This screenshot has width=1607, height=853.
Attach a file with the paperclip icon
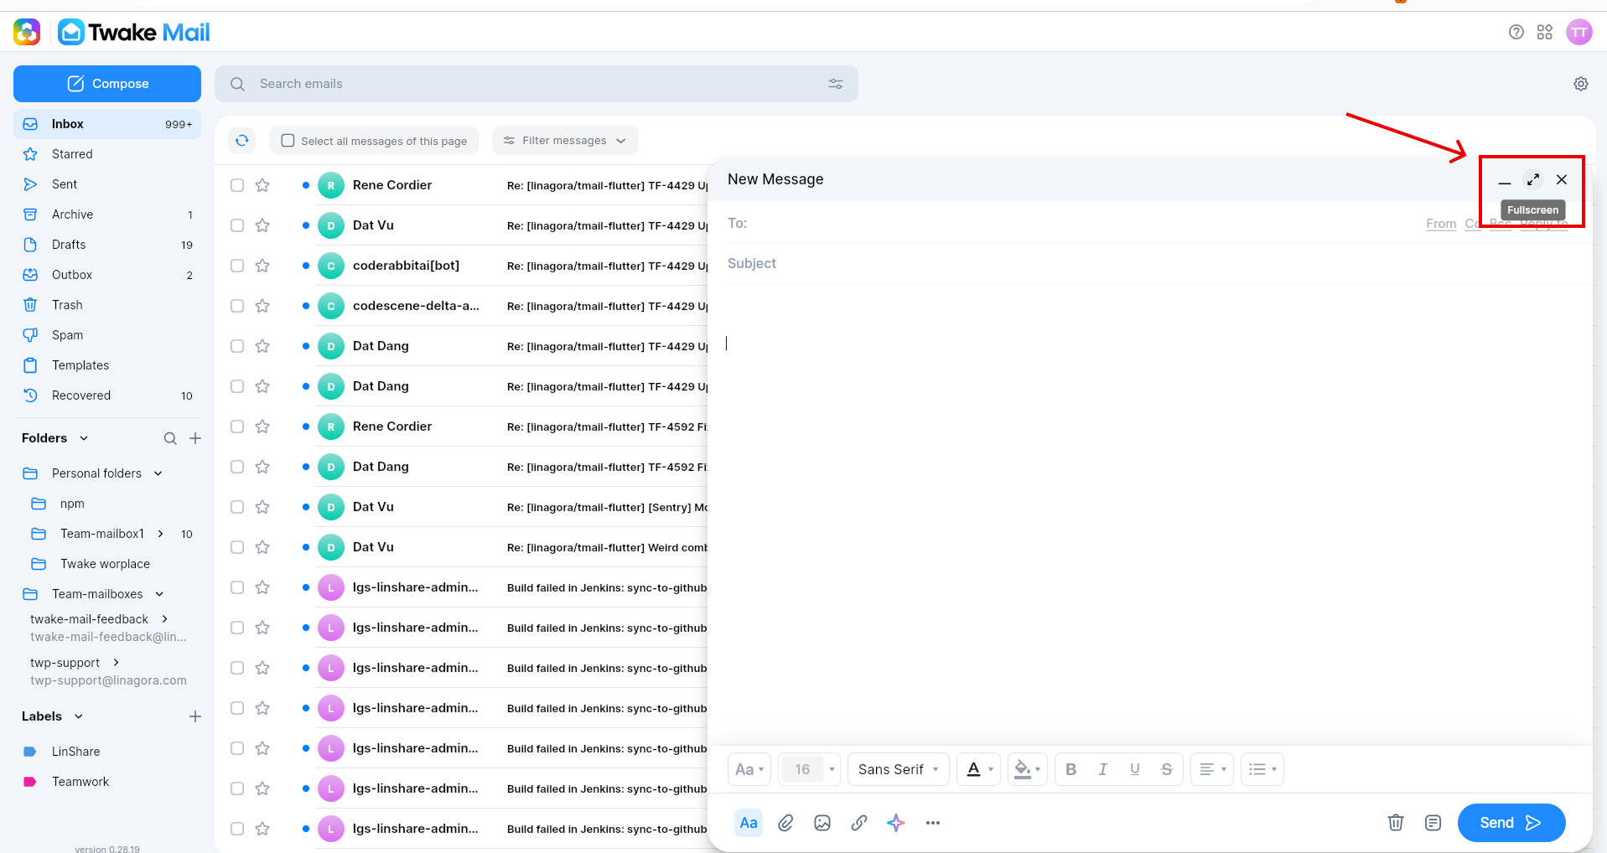785,823
